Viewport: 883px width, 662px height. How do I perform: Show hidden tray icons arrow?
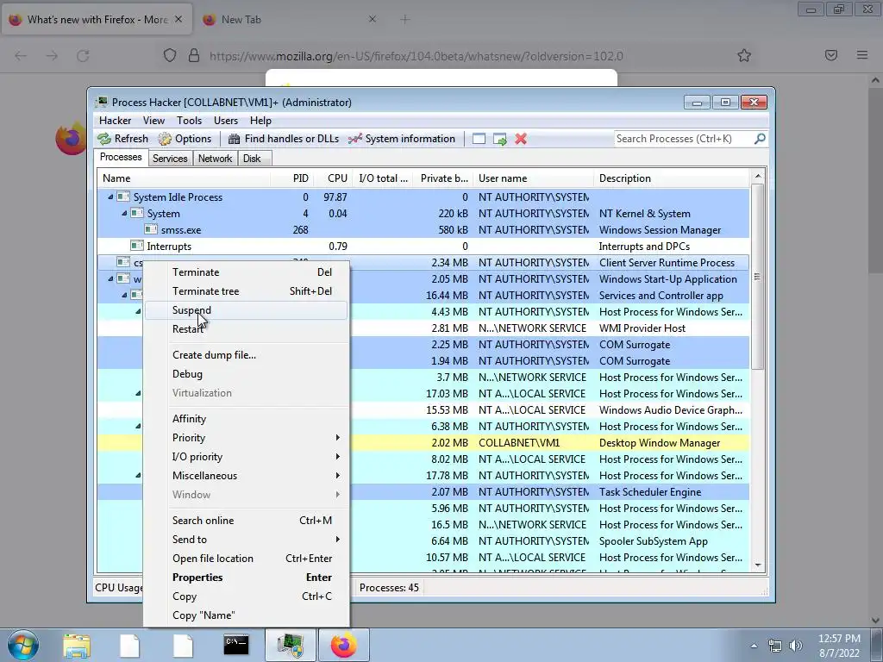[754, 646]
